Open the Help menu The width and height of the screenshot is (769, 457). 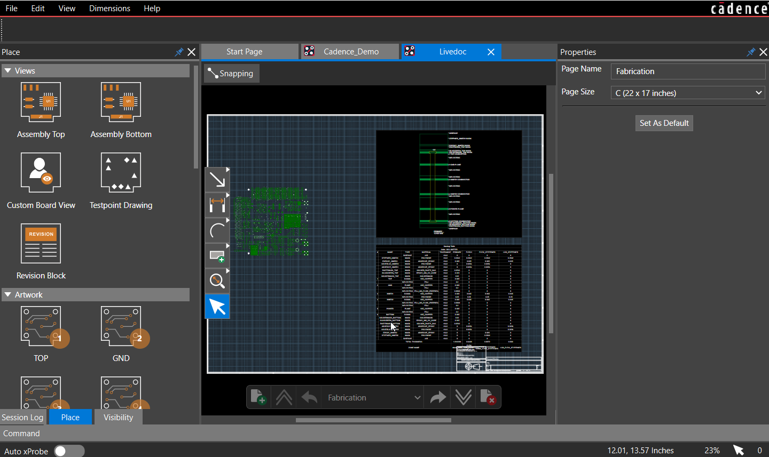pos(152,9)
